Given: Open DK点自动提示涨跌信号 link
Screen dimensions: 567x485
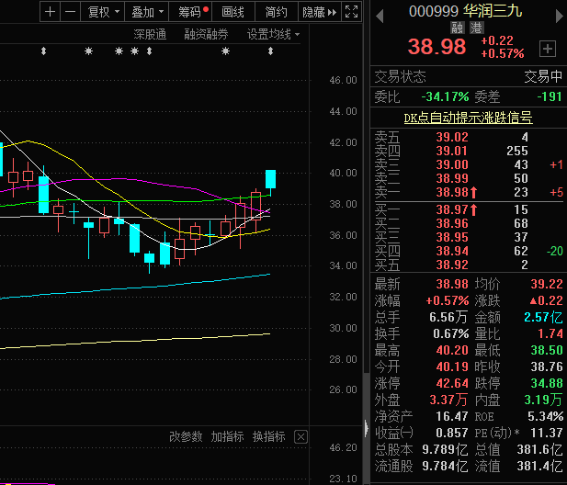Looking at the screenshot, I should pyautogui.click(x=468, y=118).
